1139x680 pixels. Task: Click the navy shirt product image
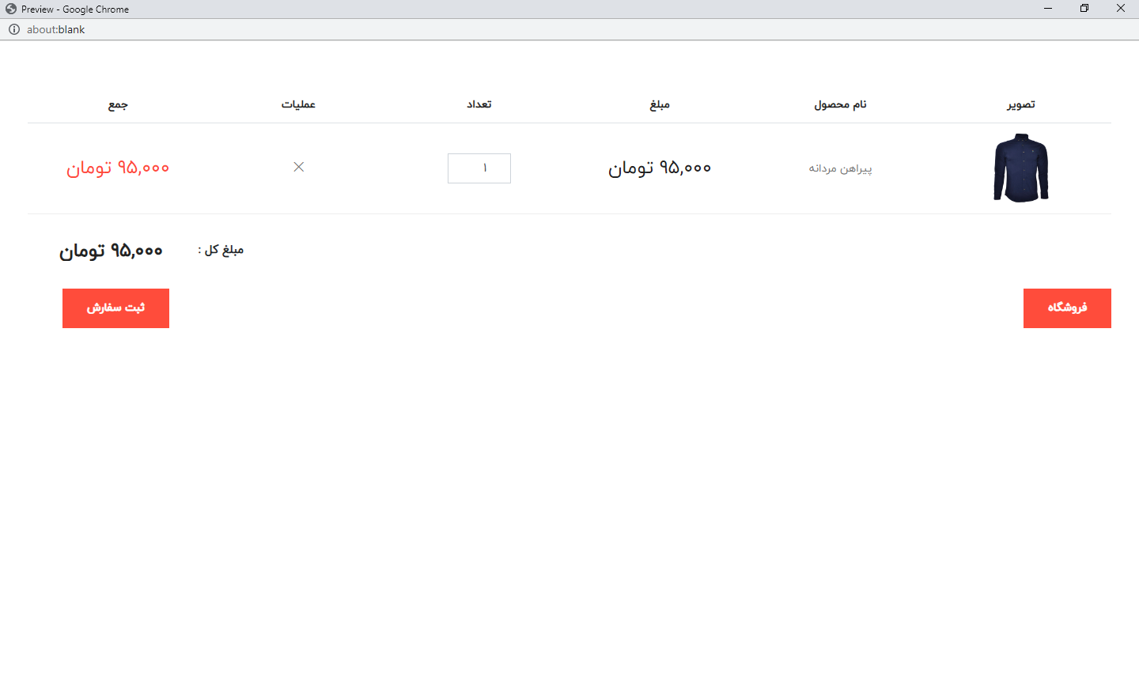click(x=1020, y=168)
